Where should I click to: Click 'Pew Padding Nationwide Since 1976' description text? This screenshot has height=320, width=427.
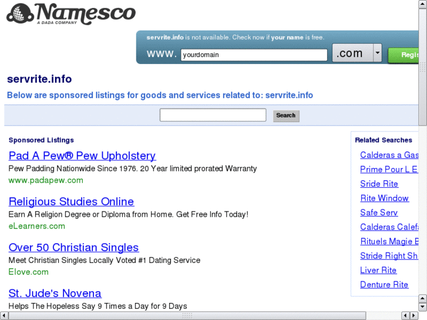133,169
